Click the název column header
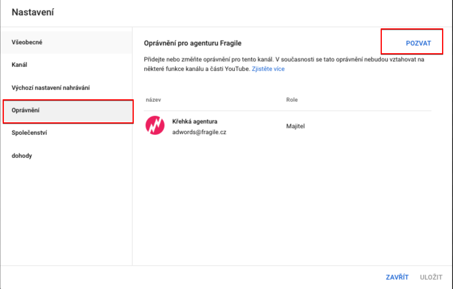Image resolution: width=453 pixels, height=289 pixels. coord(153,100)
